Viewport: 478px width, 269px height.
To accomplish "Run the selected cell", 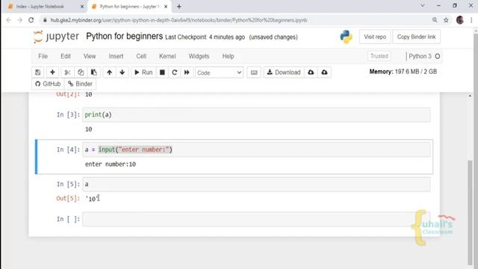I will [143, 72].
